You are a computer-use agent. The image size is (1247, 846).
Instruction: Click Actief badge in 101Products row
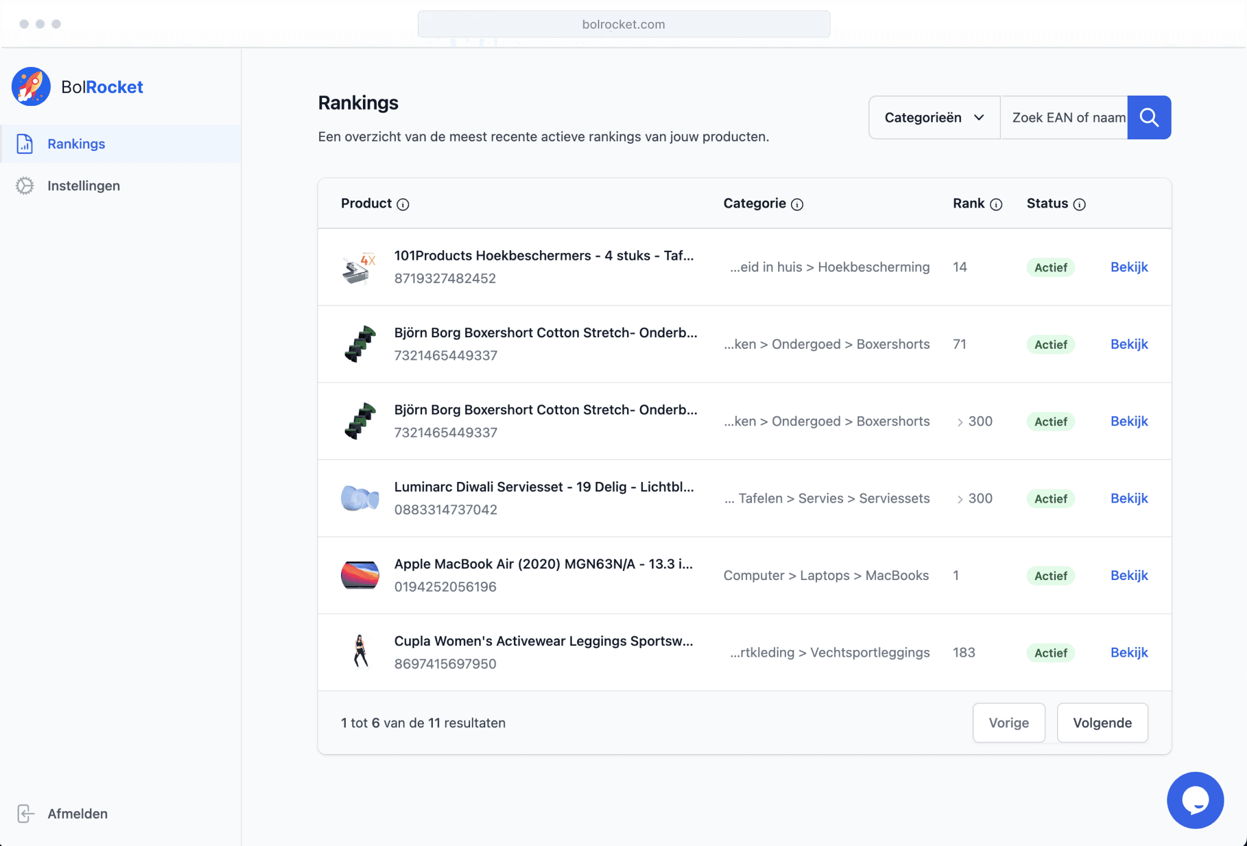(1050, 267)
